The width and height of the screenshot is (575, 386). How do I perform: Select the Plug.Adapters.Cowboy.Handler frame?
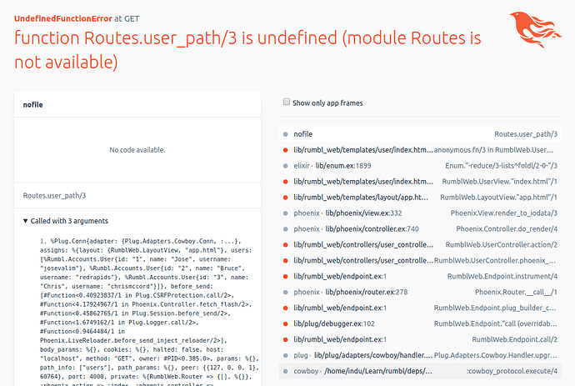point(420,355)
